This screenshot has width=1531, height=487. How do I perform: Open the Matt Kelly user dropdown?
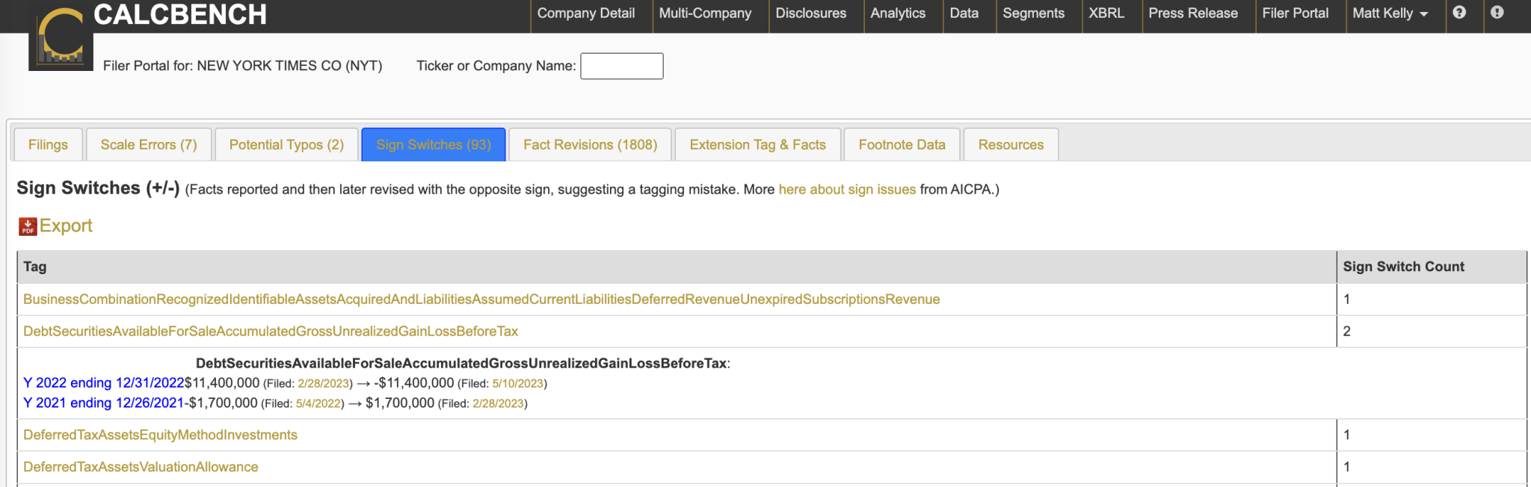click(1390, 13)
